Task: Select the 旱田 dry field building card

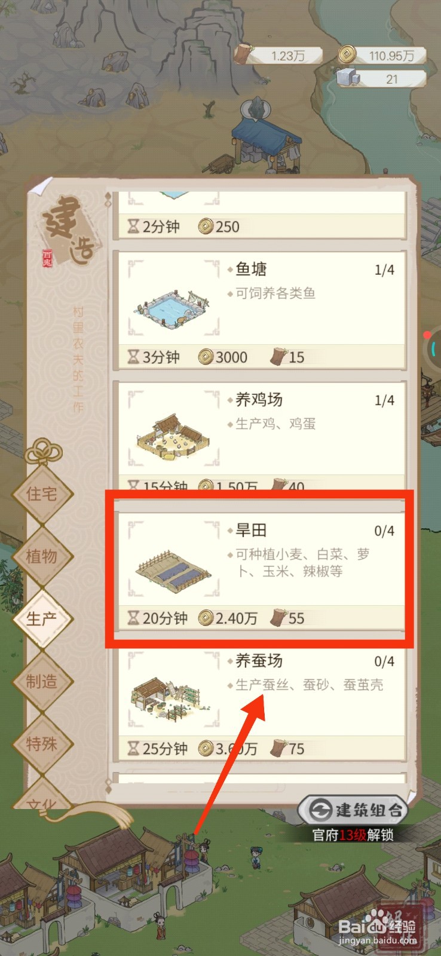Action: coord(259,569)
